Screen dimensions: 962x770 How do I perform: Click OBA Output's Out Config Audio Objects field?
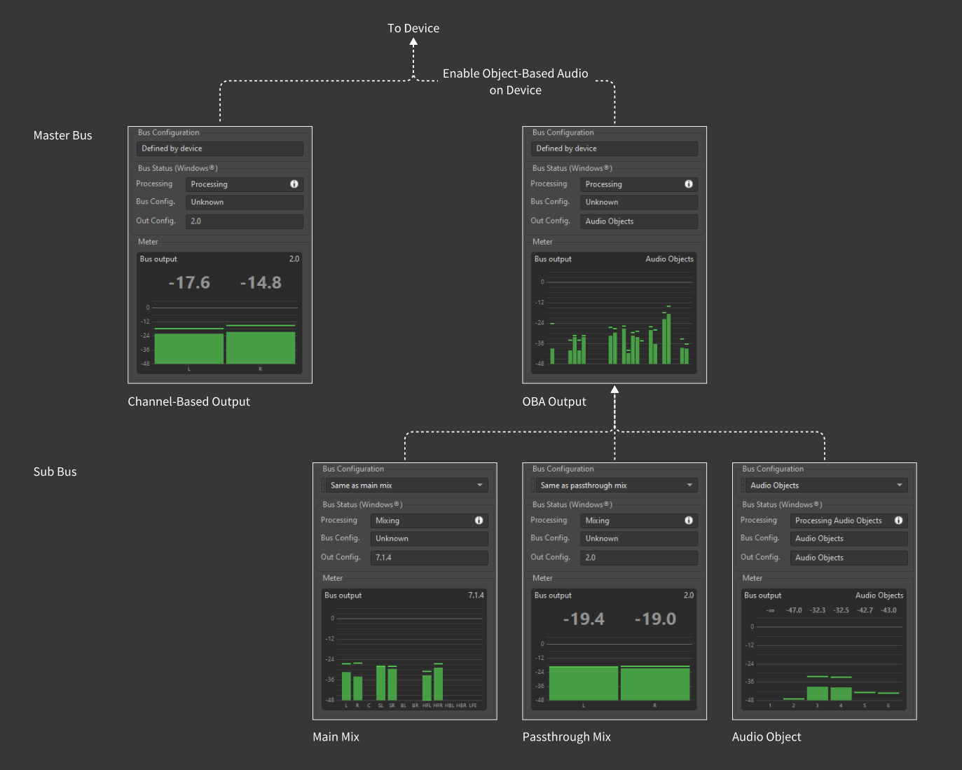click(638, 221)
